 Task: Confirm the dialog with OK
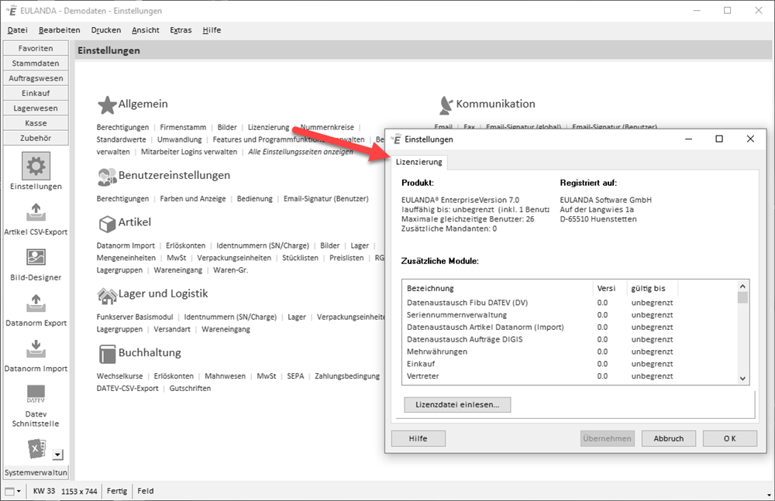[x=730, y=438]
